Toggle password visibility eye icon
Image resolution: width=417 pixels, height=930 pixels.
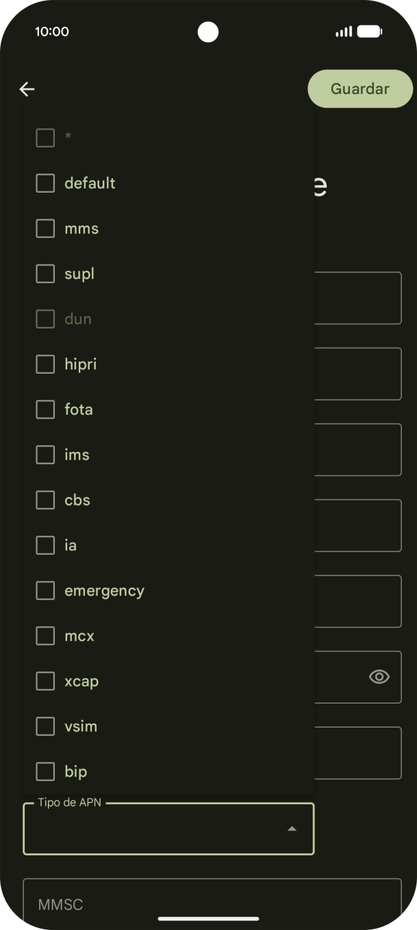379,677
